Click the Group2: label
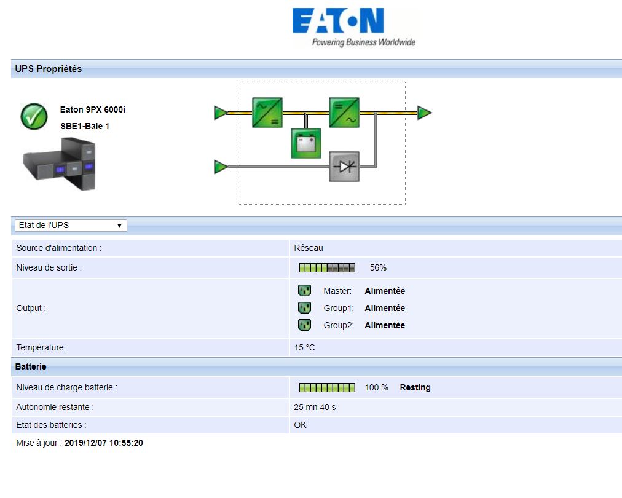Viewport: 622px width, 498px height. click(339, 325)
